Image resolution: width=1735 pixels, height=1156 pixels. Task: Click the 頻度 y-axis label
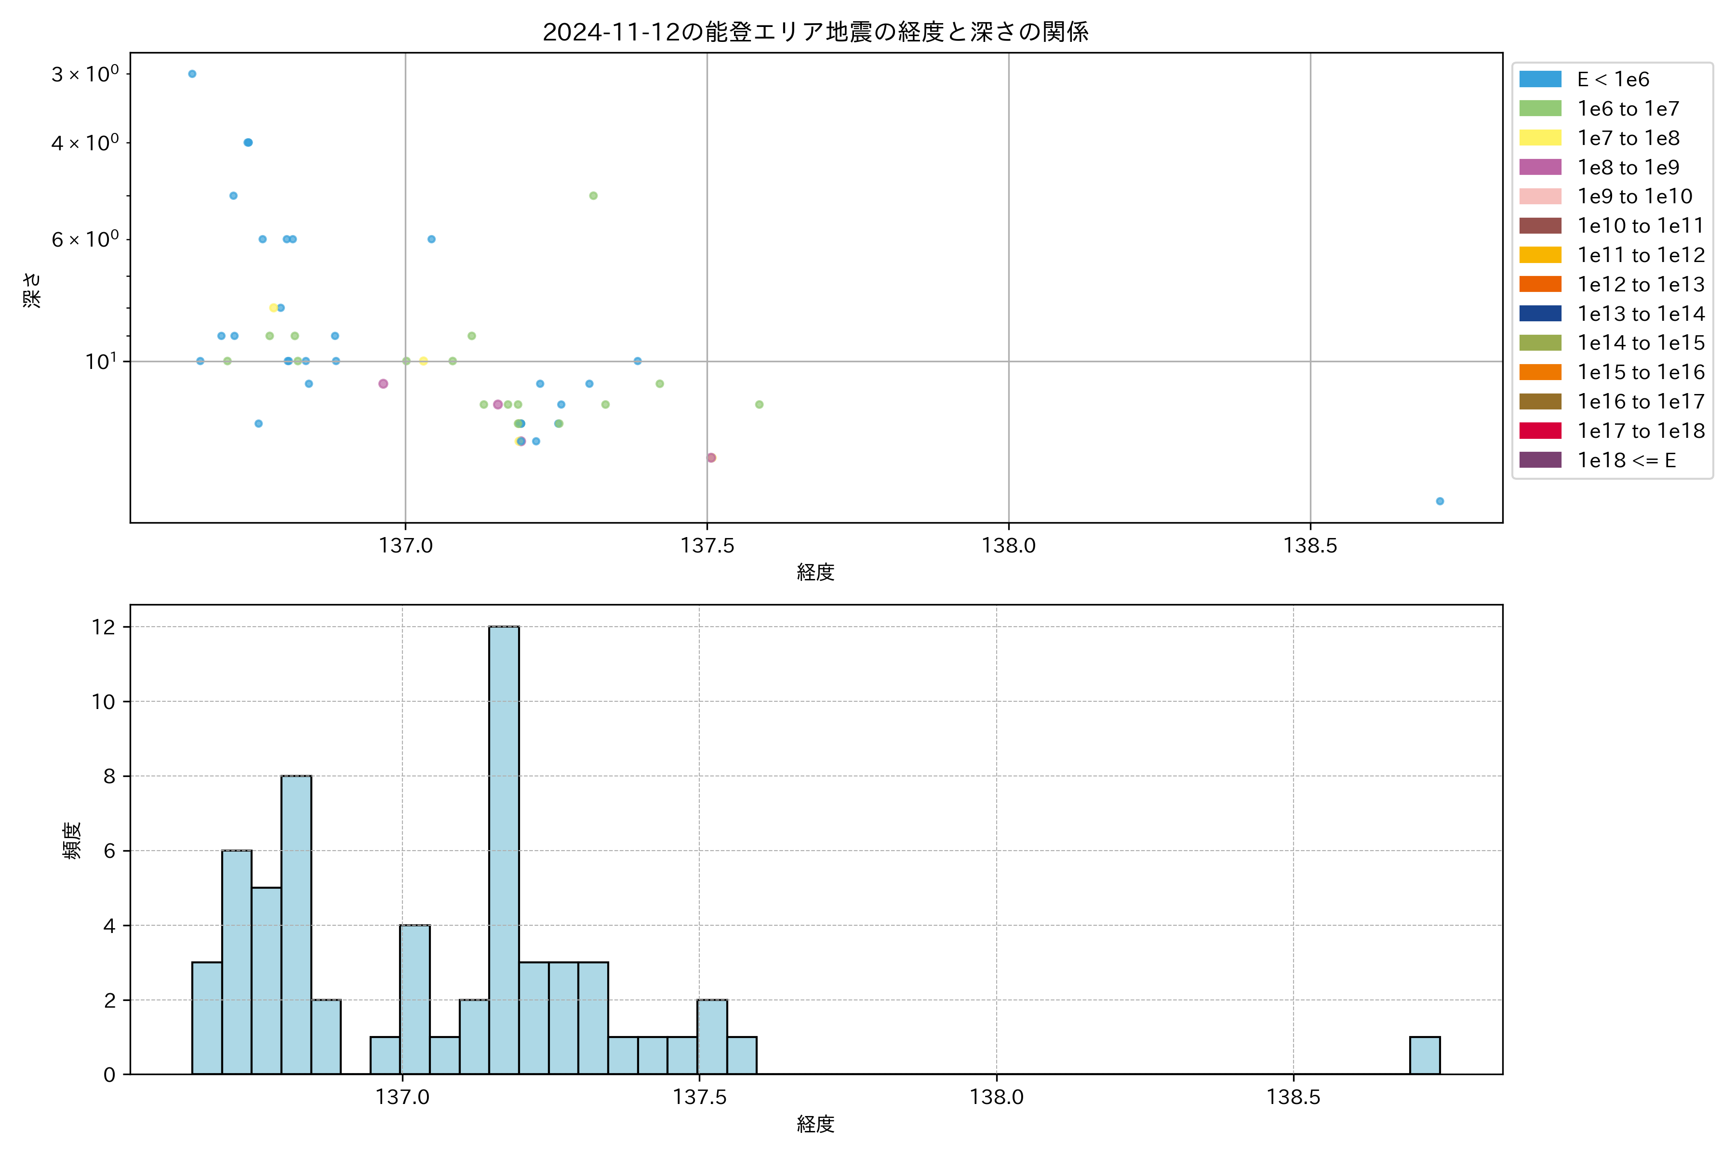click(x=71, y=841)
